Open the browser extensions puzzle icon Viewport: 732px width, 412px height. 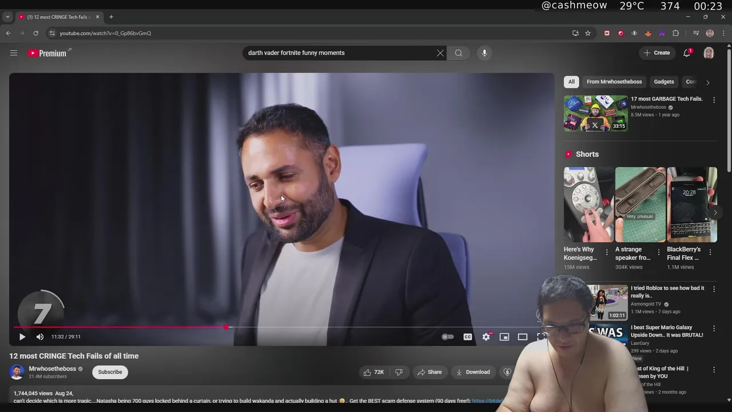tap(675, 33)
